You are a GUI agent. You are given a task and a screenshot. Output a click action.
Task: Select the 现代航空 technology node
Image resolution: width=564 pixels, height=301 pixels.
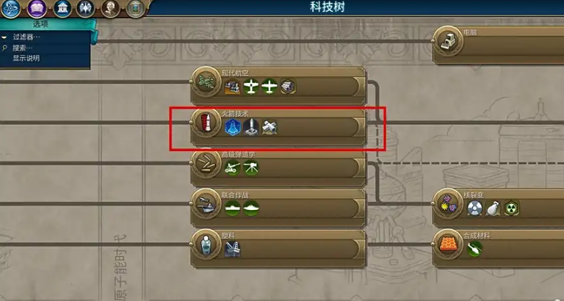278,86
